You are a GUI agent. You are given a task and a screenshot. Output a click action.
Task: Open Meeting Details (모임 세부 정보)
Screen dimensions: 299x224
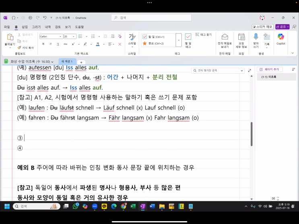[241, 41]
